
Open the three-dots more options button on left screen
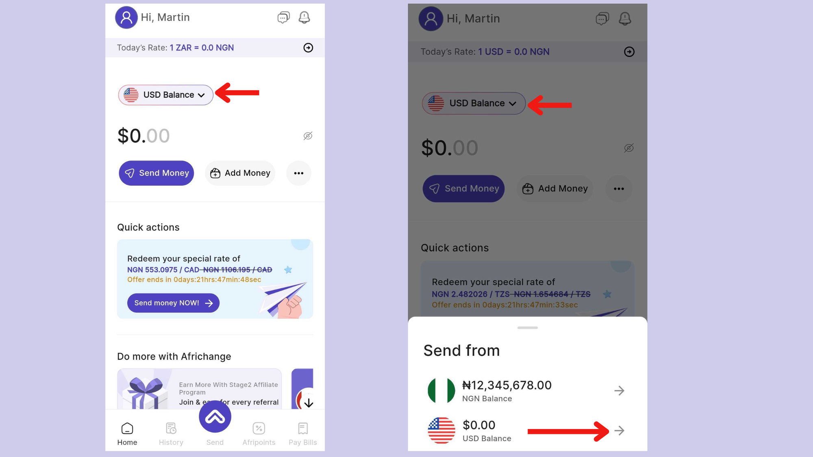point(299,173)
